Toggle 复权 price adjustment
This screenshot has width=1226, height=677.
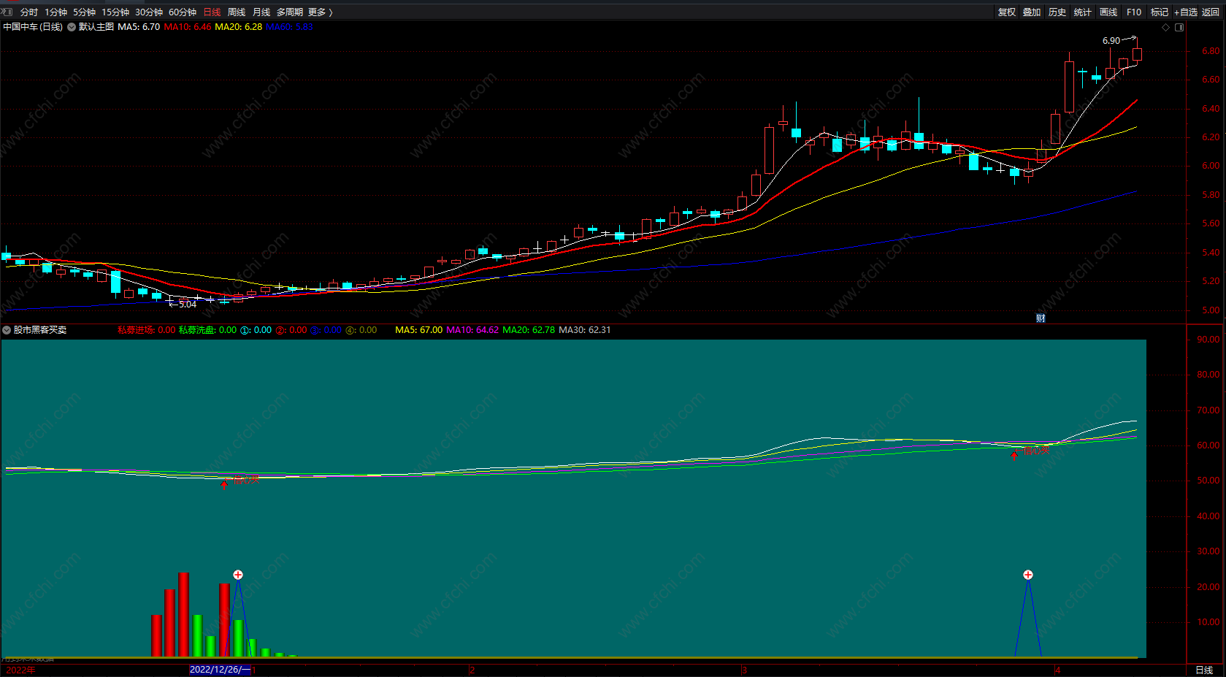pos(1007,12)
